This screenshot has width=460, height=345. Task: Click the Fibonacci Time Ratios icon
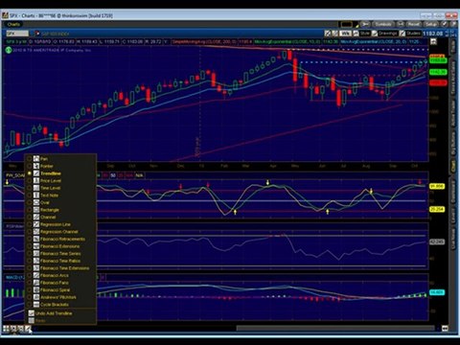36,261
